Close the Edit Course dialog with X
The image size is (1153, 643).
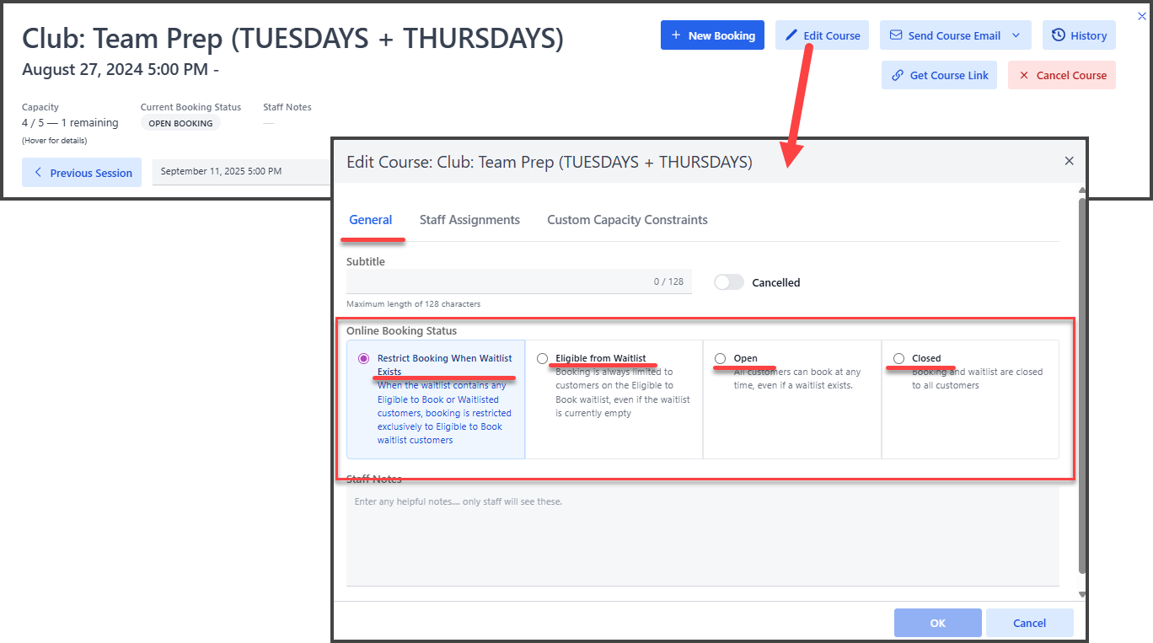point(1069,161)
